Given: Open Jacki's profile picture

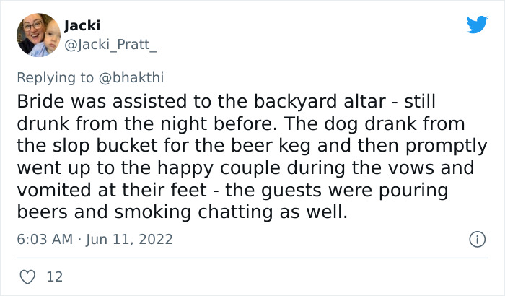Looking at the screenshot, I should coord(38,35).
